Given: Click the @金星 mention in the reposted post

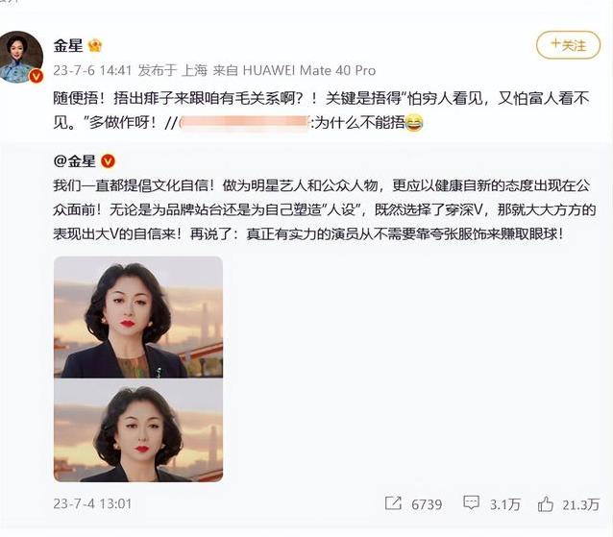Looking at the screenshot, I should pos(74,161).
